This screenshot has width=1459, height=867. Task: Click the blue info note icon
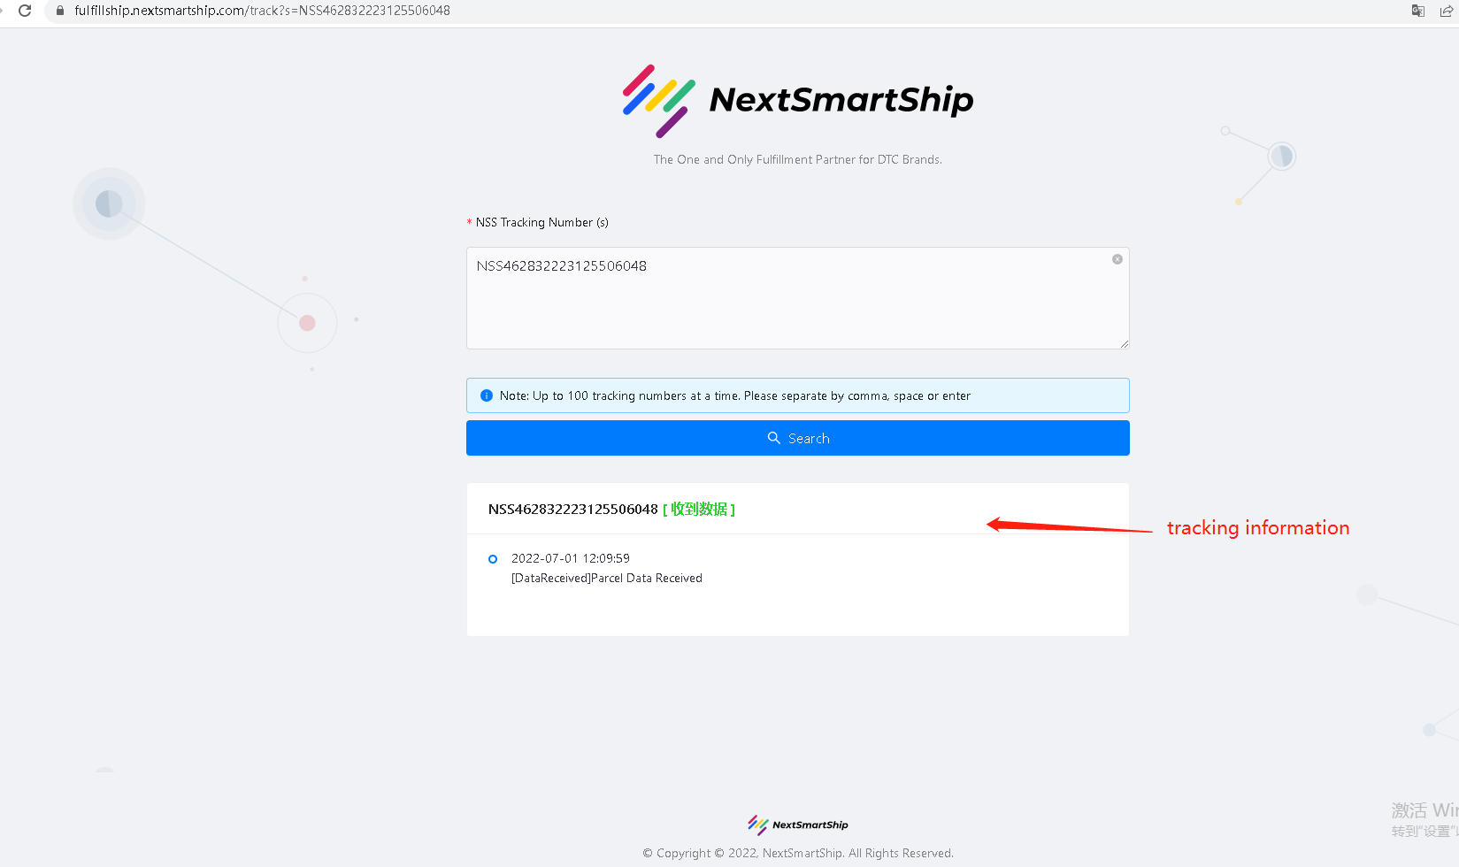(486, 395)
